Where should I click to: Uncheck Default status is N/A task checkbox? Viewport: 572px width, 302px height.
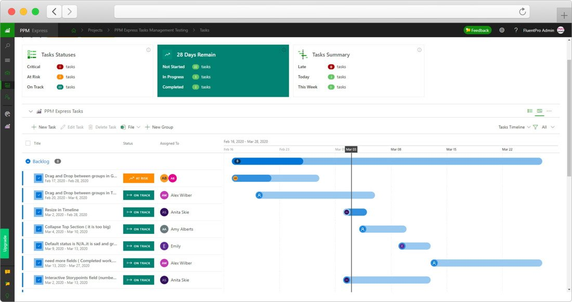pyautogui.click(x=38, y=246)
